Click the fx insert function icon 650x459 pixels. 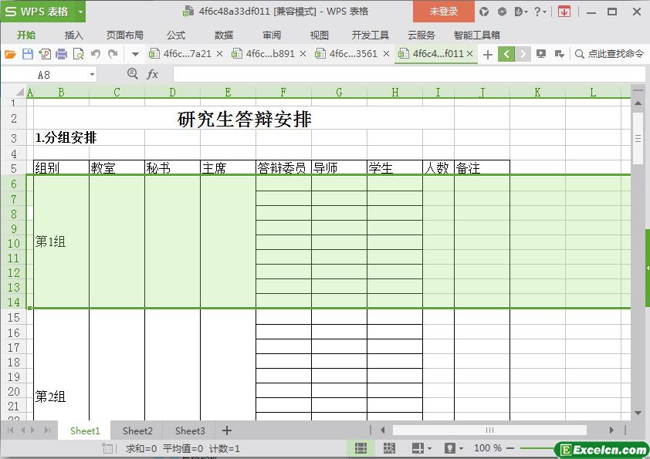[x=153, y=74]
